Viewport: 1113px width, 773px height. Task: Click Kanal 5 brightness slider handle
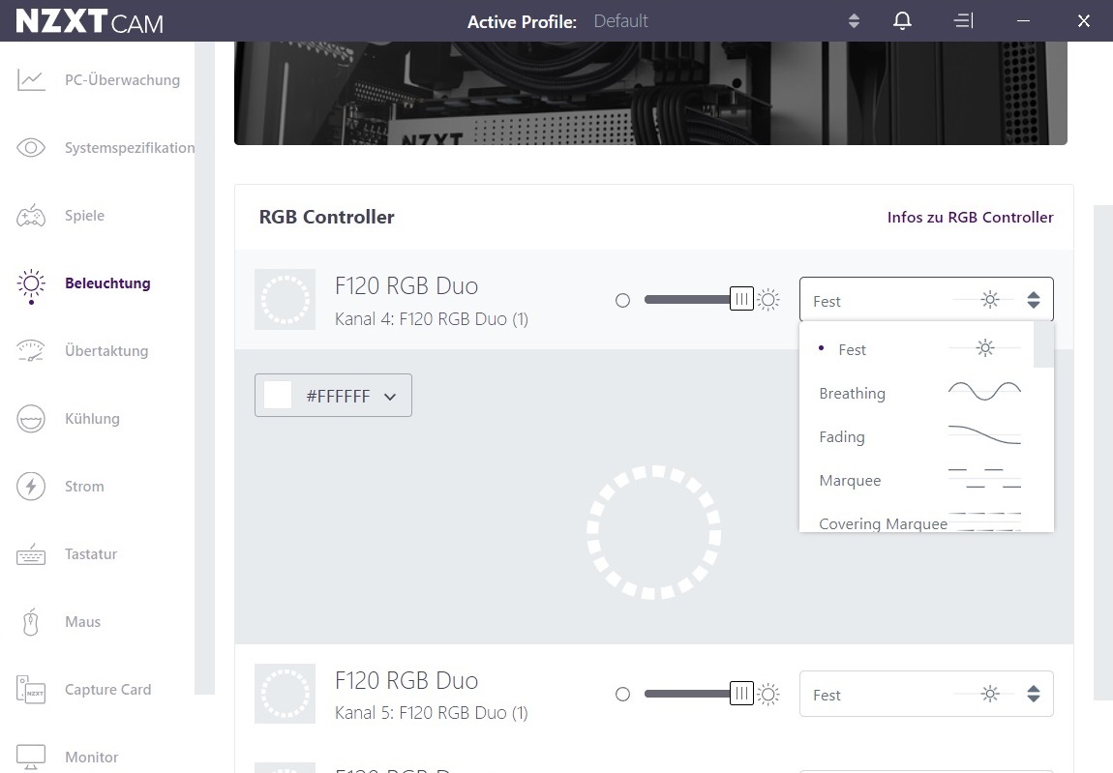point(741,694)
